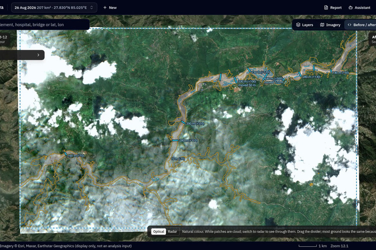Click the cyan transect at 280 m (+130)
This screenshot has height=250, width=376.
coord(300,74)
